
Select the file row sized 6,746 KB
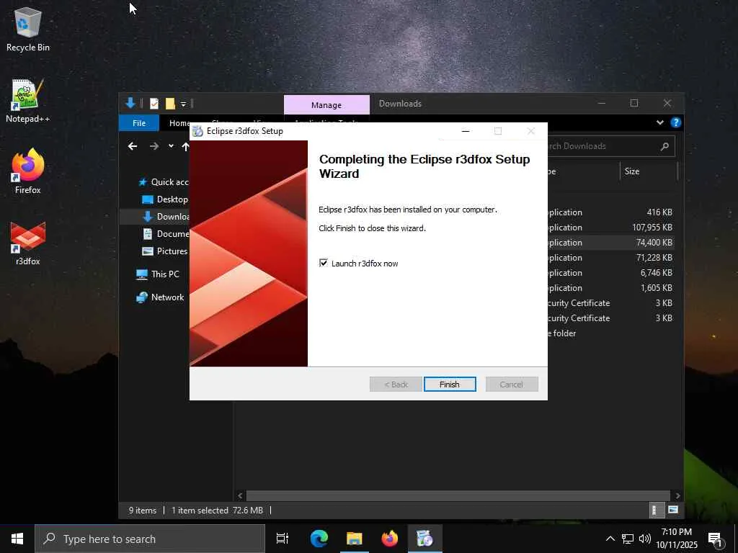pos(610,273)
